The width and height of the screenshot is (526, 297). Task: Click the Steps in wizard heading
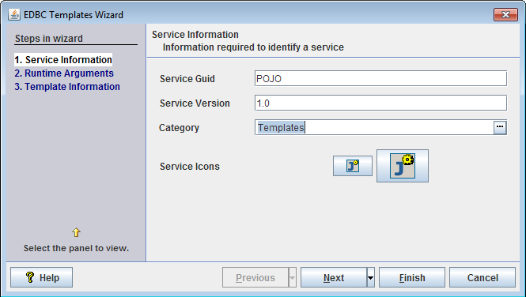[x=49, y=39]
